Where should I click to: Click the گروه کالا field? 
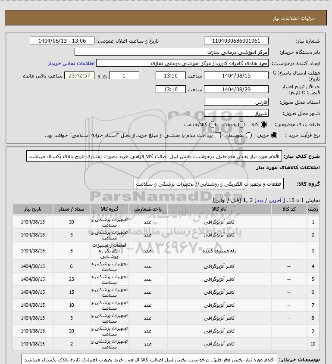(x=209, y=184)
